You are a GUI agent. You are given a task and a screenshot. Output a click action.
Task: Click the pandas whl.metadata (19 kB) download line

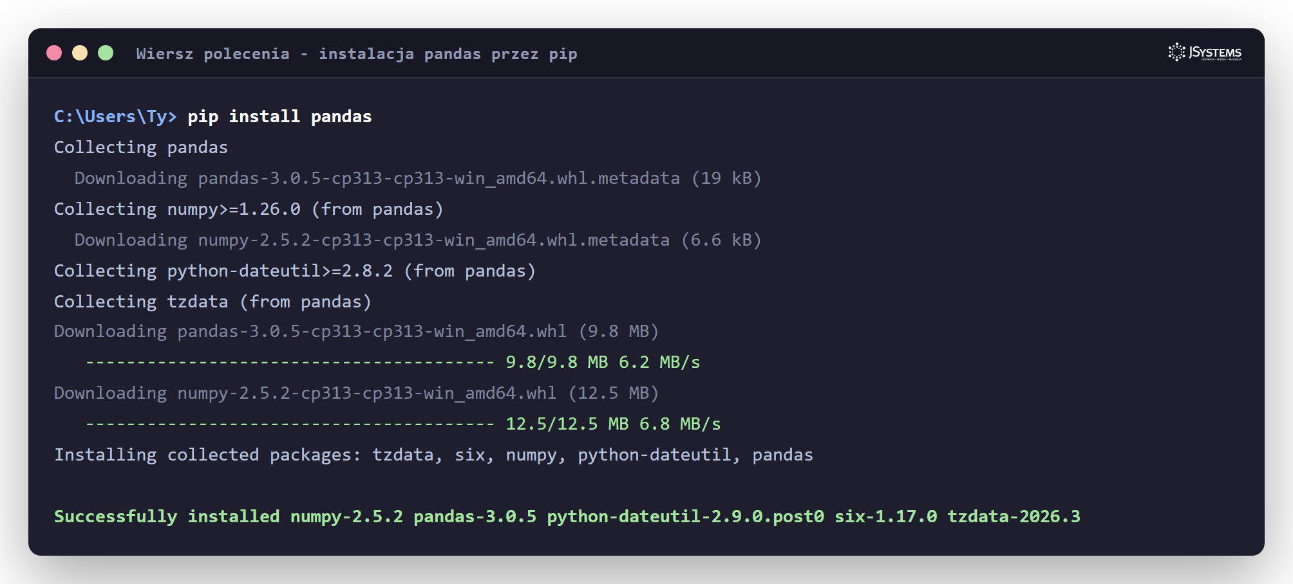418,178
